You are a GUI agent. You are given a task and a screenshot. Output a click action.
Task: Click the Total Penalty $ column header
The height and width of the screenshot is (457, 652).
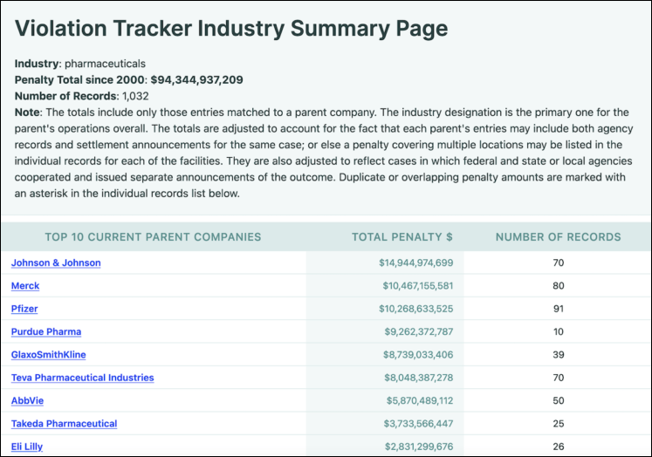[402, 237]
